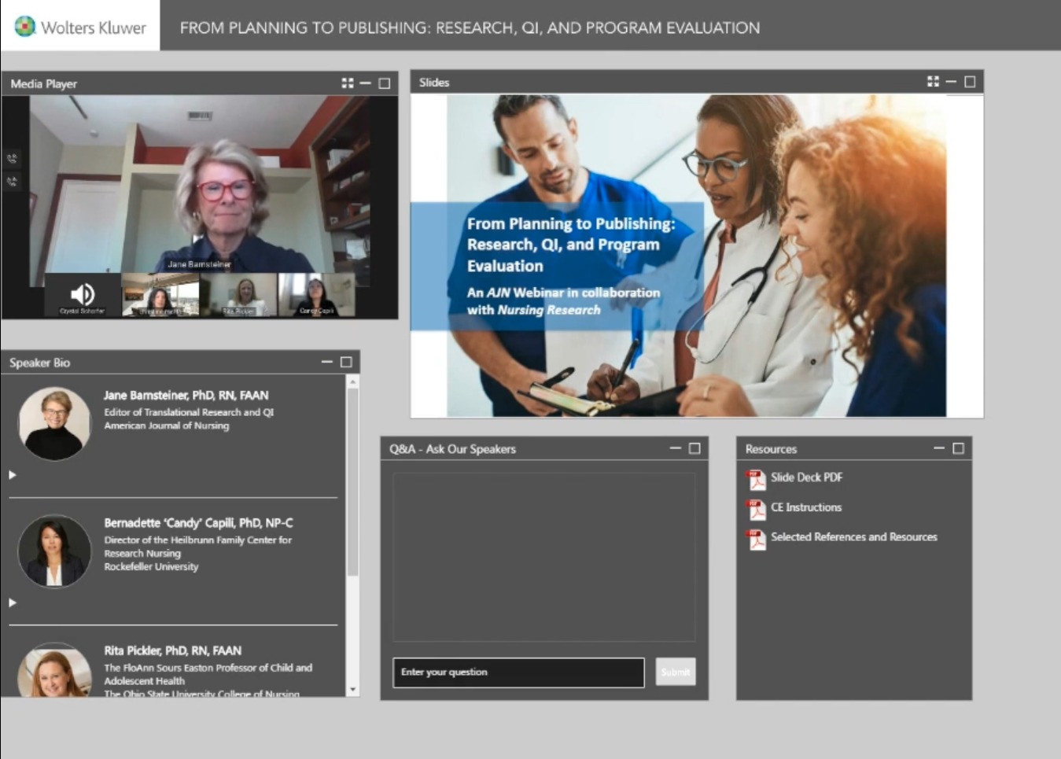Click the four-squares layout icon in Slides header
The height and width of the screenshot is (759, 1061).
[x=933, y=82]
